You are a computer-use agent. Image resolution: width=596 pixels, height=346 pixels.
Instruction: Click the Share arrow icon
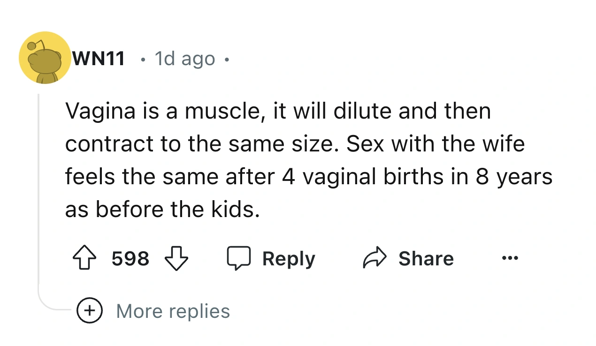coord(374,257)
